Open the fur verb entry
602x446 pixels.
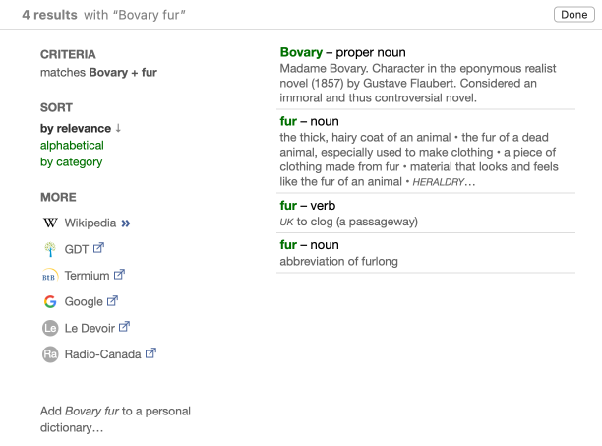[x=288, y=206]
